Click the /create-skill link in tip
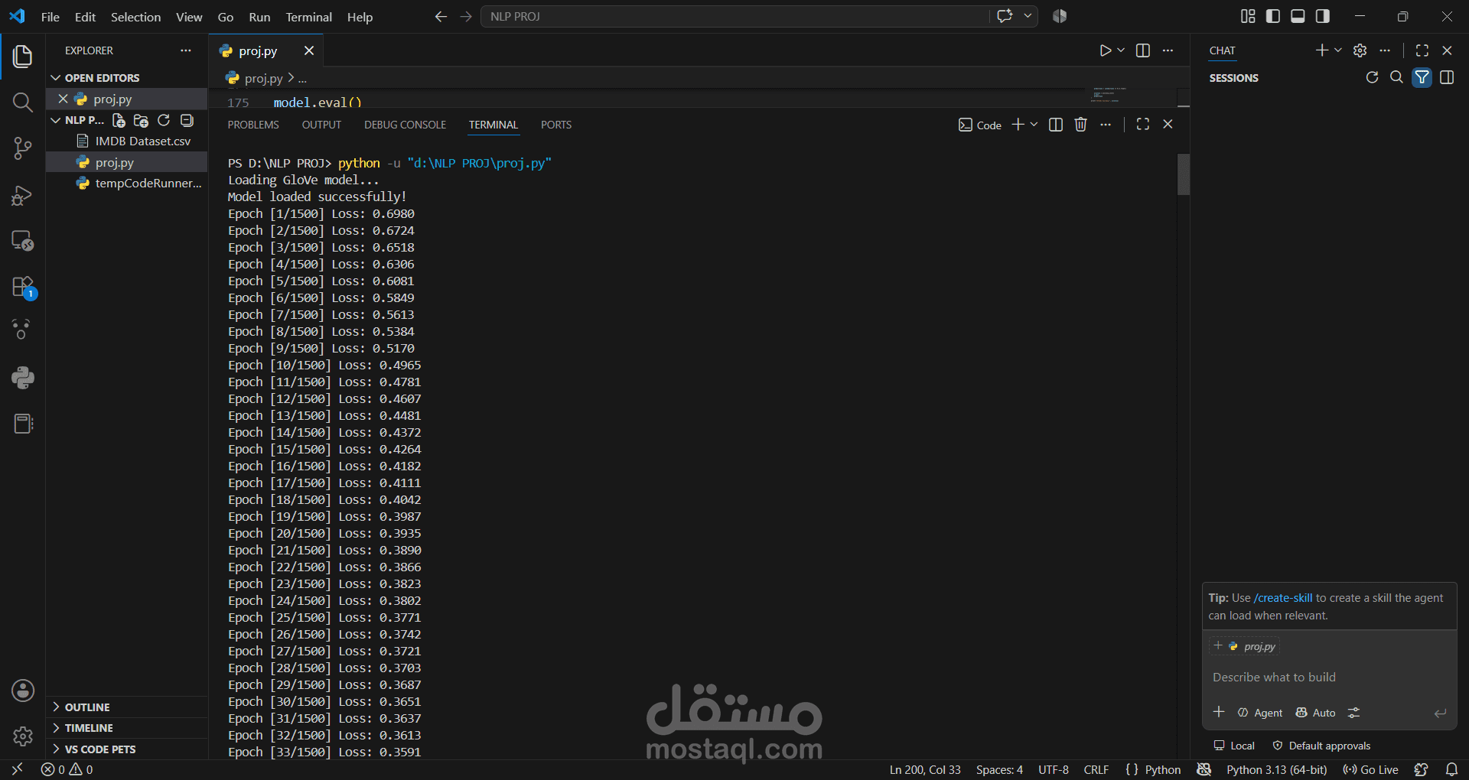The width and height of the screenshot is (1469, 780). (x=1283, y=598)
